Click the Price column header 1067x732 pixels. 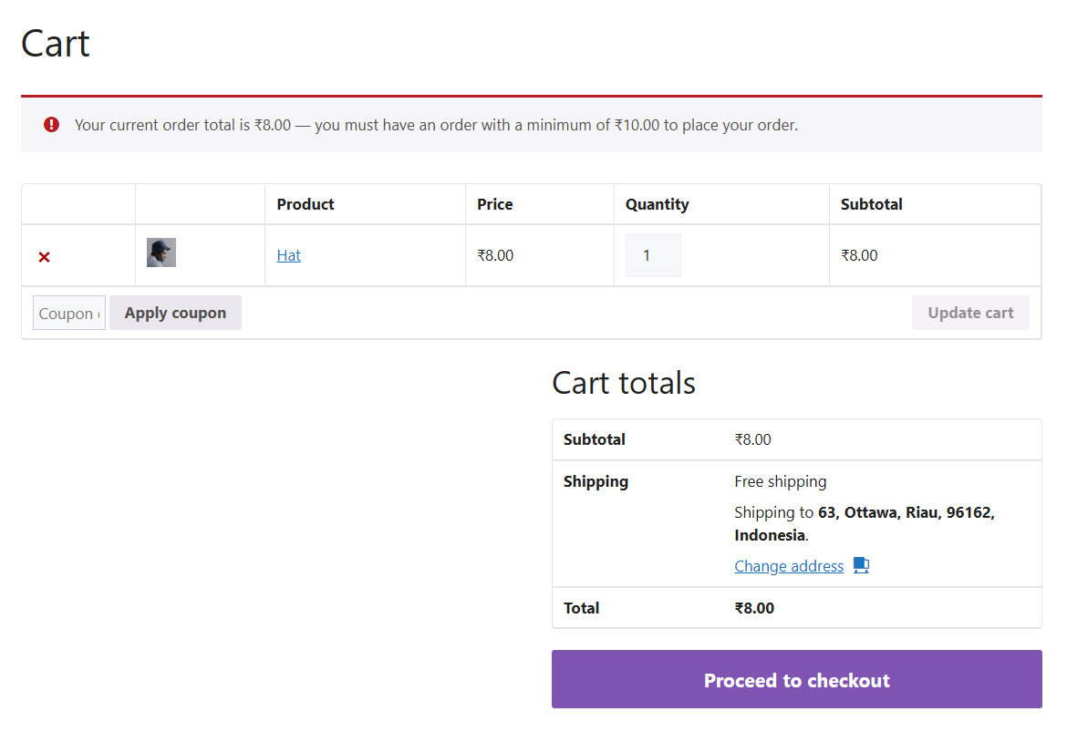(494, 204)
